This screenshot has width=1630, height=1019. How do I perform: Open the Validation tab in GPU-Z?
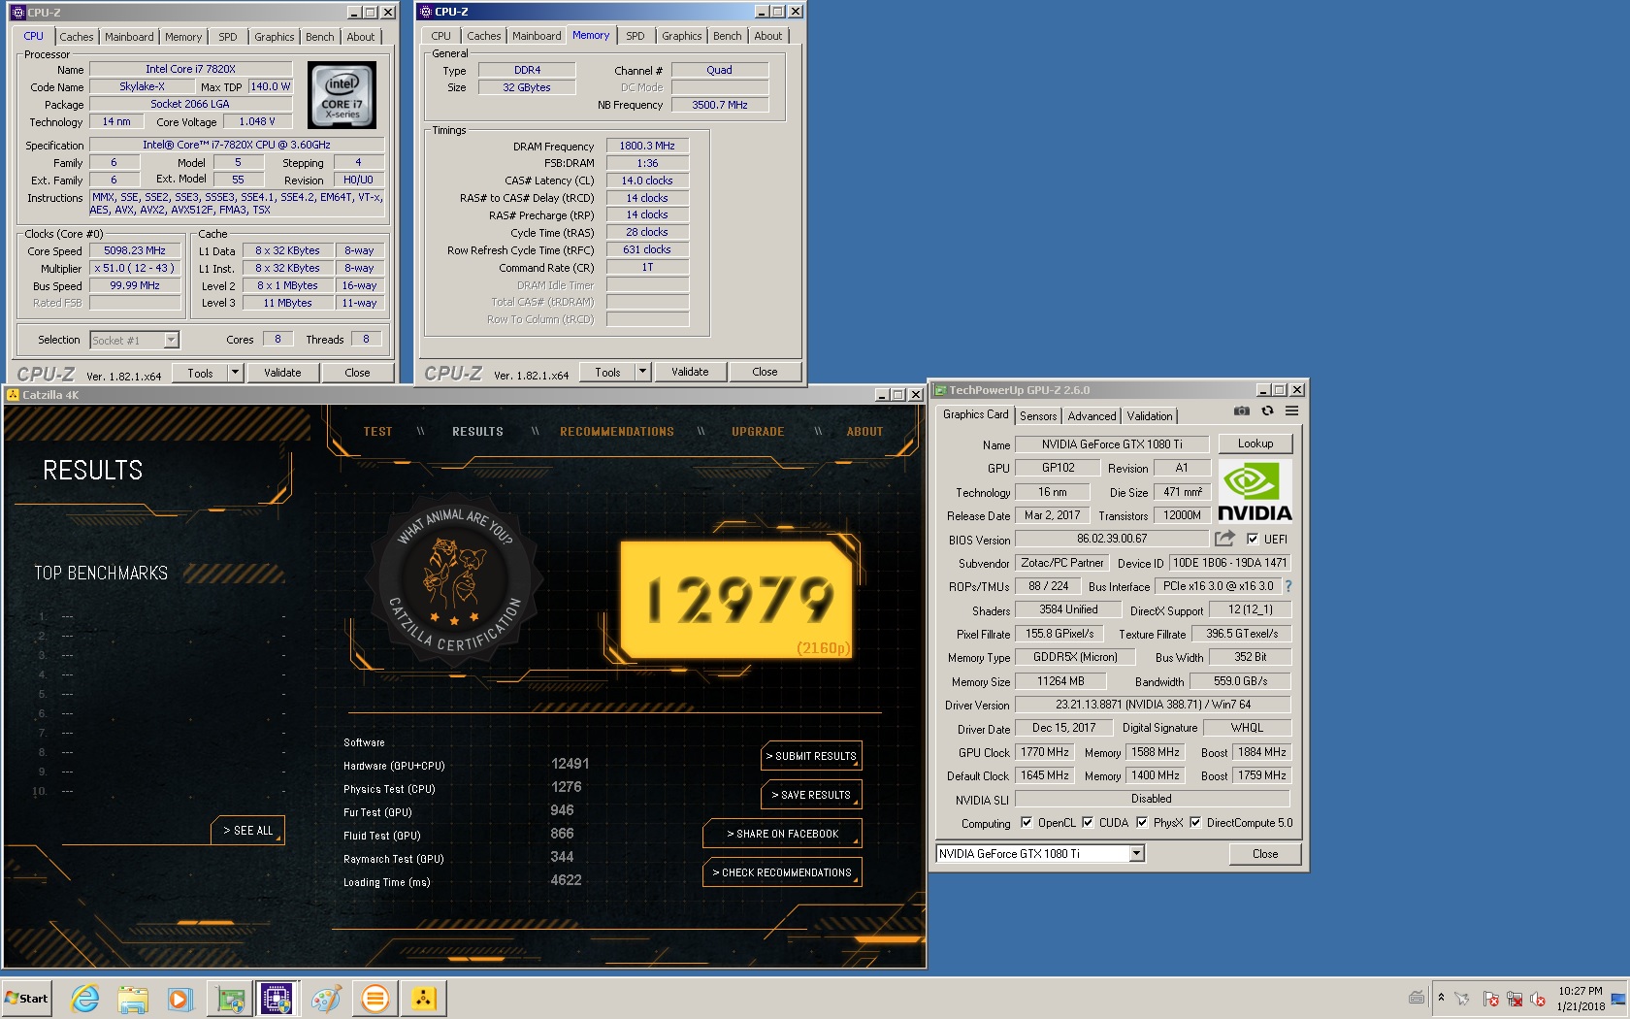pyautogui.click(x=1150, y=416)
